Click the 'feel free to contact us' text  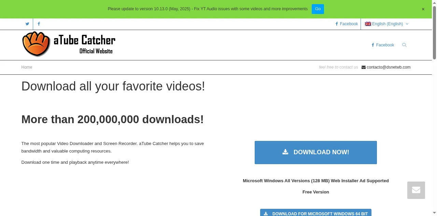[338, 67]
